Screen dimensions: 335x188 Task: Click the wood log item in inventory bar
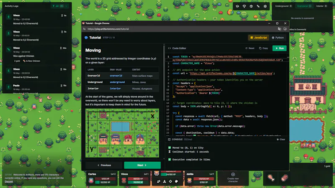point(284,178)
